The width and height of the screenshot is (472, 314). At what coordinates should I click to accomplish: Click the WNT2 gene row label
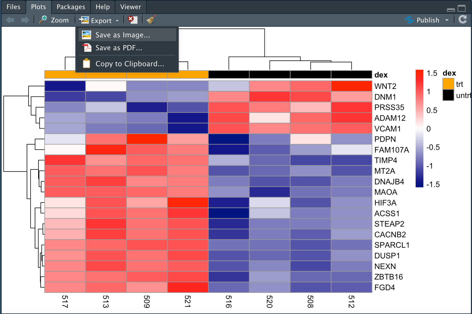pyautogui.click(x=385, y=86)
